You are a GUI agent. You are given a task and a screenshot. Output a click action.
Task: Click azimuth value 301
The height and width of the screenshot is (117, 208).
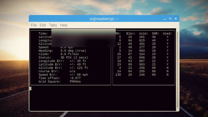(x=142, y=44)
